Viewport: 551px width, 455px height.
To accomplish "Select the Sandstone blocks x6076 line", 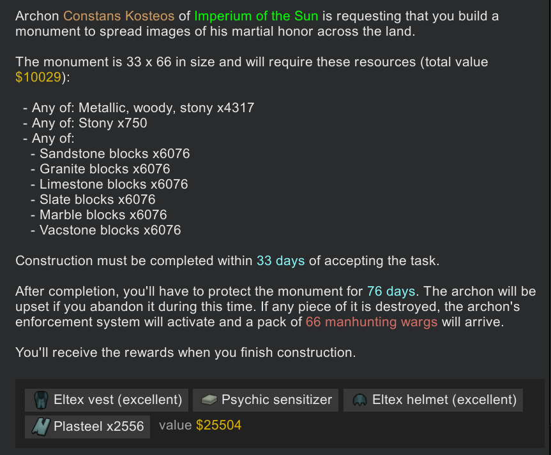I will coord(114,154).
